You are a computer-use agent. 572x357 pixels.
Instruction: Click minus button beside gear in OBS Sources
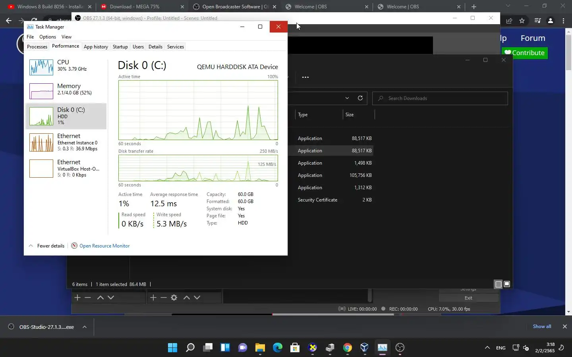point(163,297)
